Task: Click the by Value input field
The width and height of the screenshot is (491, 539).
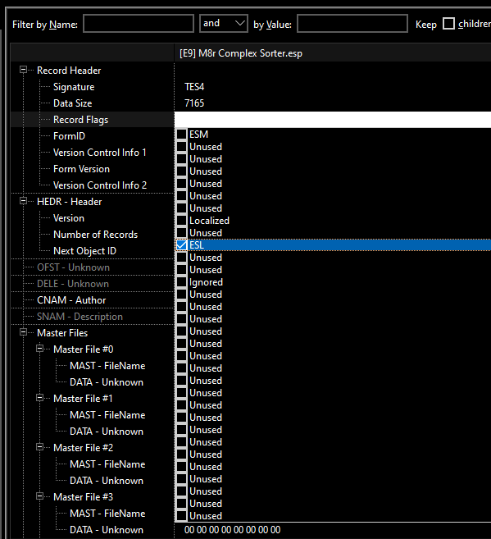Action: tap(352, 23)
